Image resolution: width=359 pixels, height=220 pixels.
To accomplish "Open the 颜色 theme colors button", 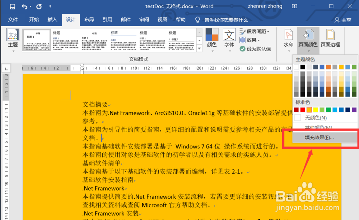I will point(212,40).
